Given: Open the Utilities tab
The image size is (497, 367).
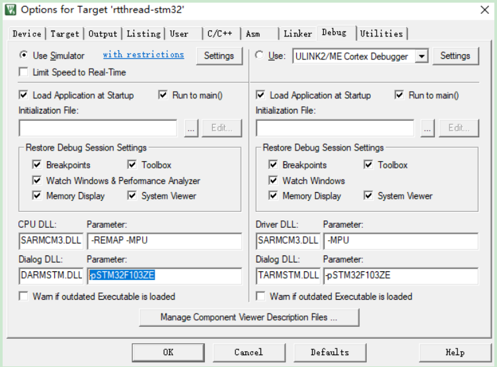Looking at the screenshot, I should 381,34.
